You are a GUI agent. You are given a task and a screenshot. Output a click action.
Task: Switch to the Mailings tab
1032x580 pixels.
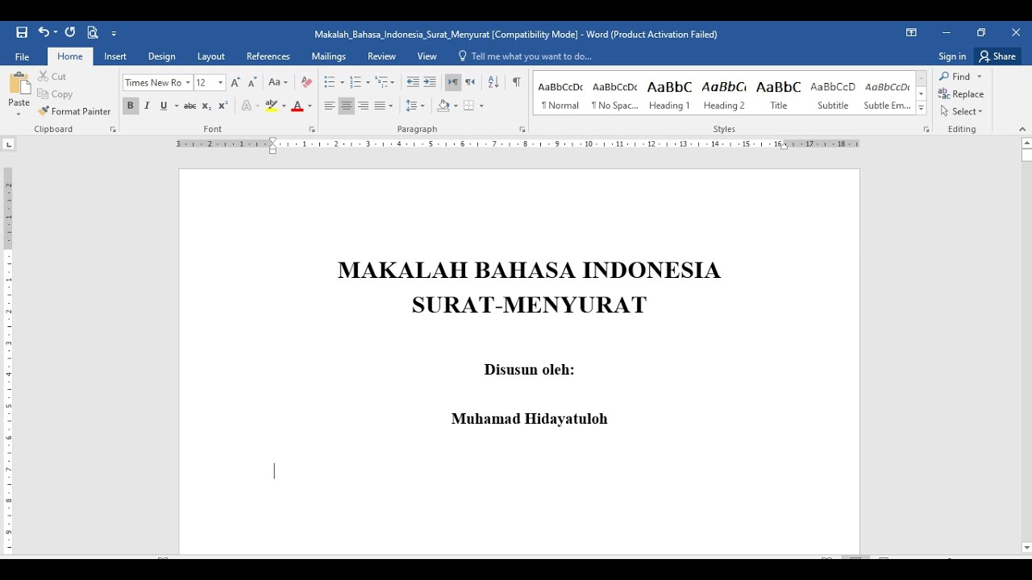click(x=329, y=56)
